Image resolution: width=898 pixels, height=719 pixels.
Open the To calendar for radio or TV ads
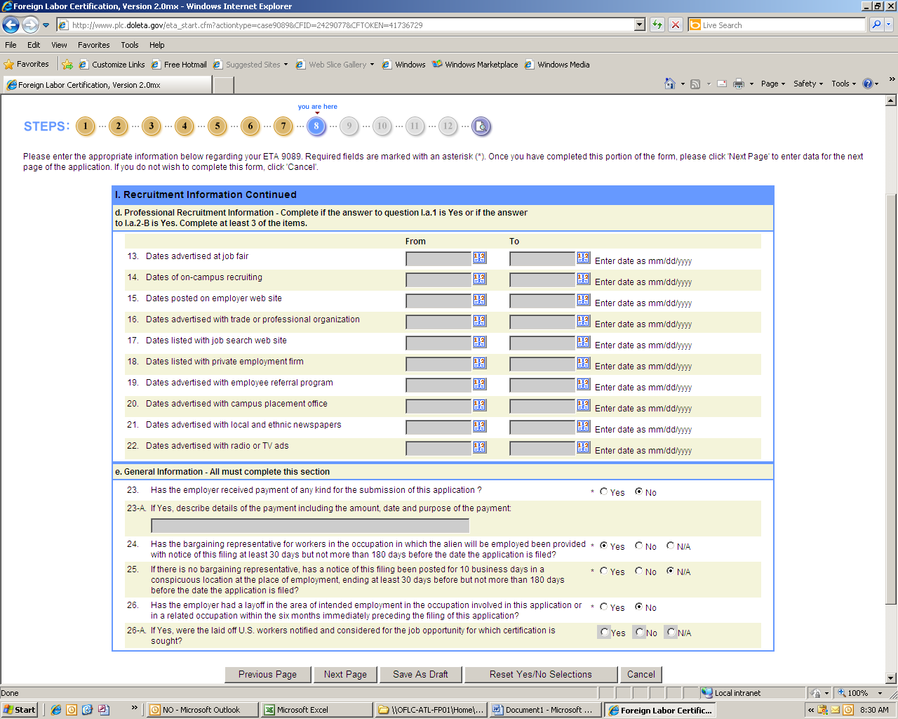click(584, 447)
